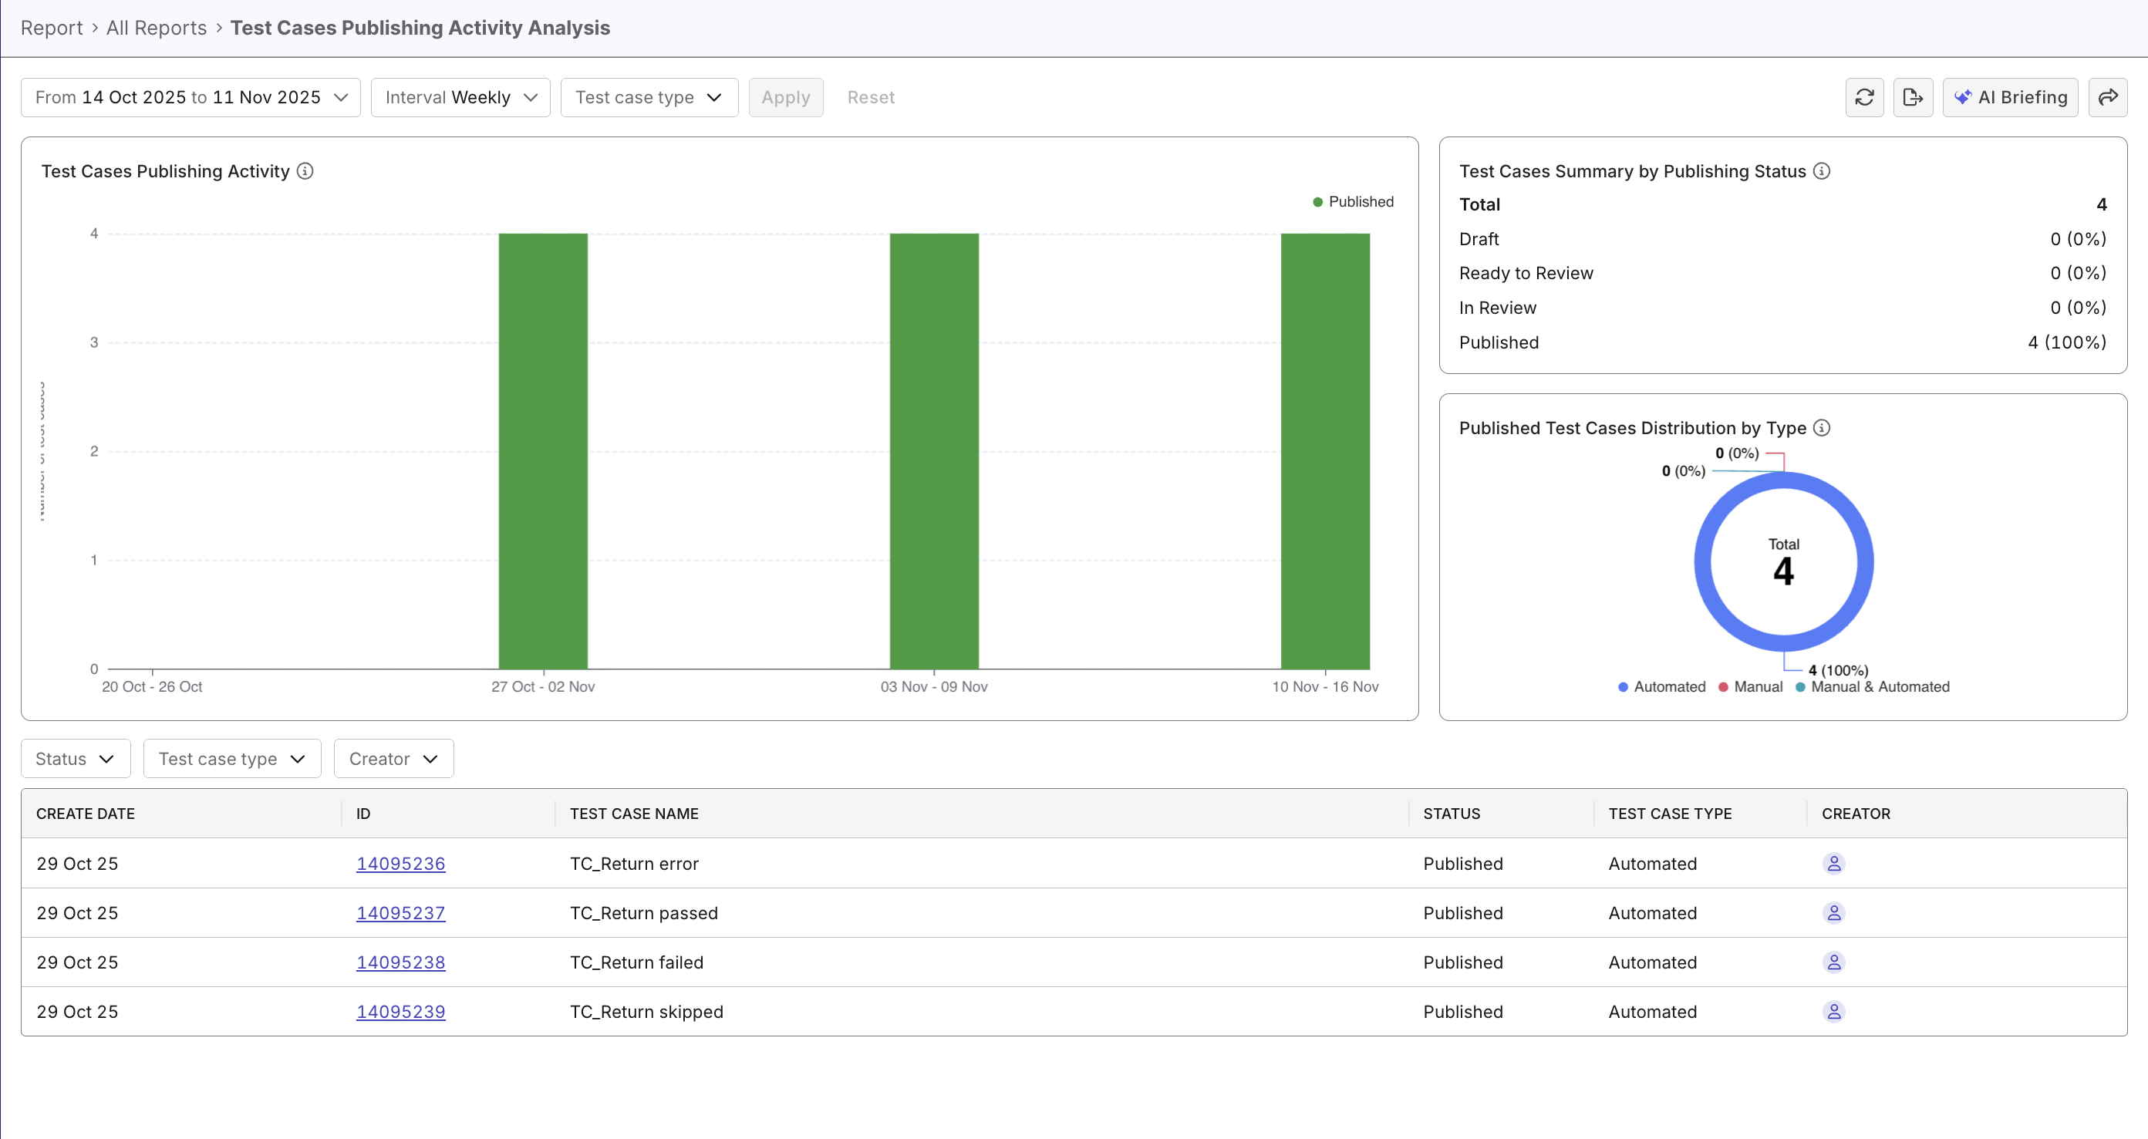The image size is (2148, 1139).
Task: Click the creator avatar for TC_Return skipped
Action: 1833,1012
